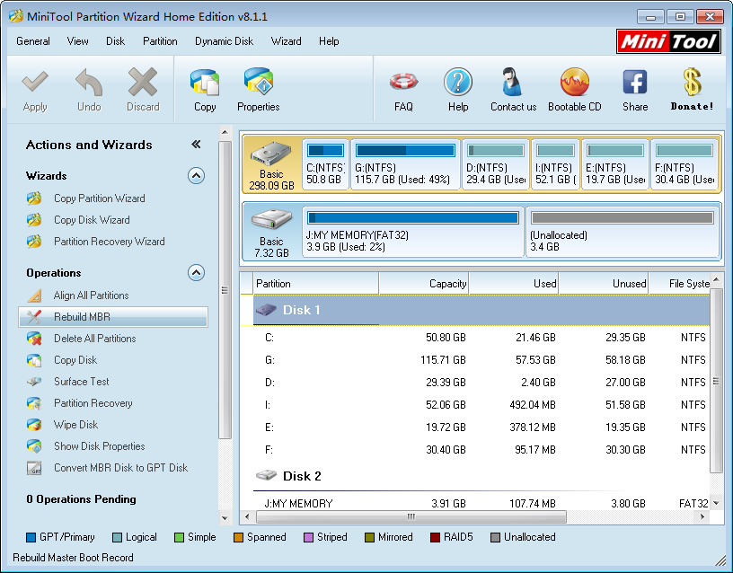This screenshot has width=733, height=573.
Task: Choose Align All Partitions operation
Action: click(x=91, y=295)
